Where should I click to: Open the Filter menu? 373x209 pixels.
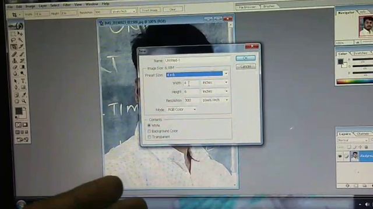tap(67, 5)
